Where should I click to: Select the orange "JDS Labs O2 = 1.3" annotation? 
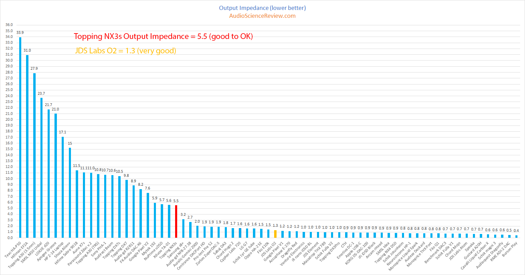(x=126, y=51)
